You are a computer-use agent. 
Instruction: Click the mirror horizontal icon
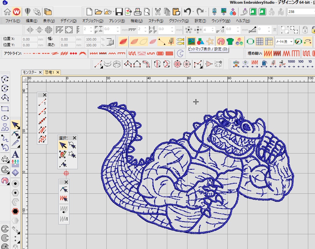[x=30, y=30]
